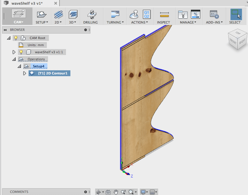Click the Simulate icon in Actions

pyautogui.click(x=134, y=14)
